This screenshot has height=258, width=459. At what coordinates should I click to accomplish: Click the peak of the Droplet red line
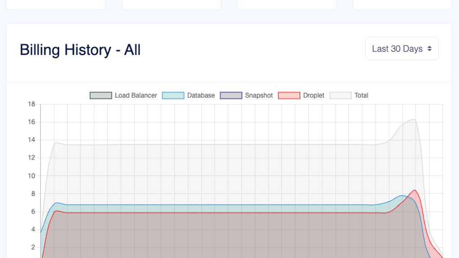413,190
